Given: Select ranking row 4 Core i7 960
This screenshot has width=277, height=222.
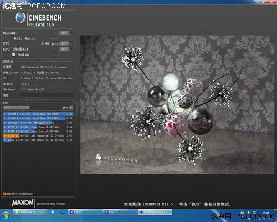Looking at the screenshot, I should coord(38,127).
